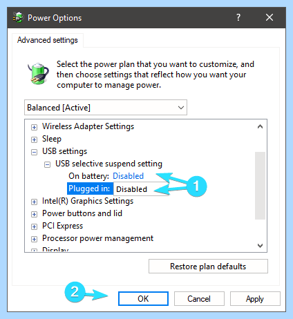Click the settings list scroll up arrow
The width and height of the screenshot is (293, 319).
point(260,126)
